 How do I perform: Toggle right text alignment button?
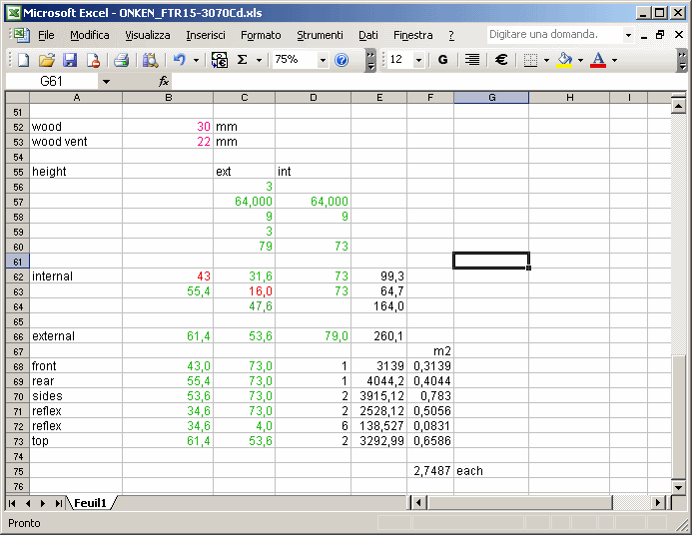pyautogui.click(x=471, y=60)
